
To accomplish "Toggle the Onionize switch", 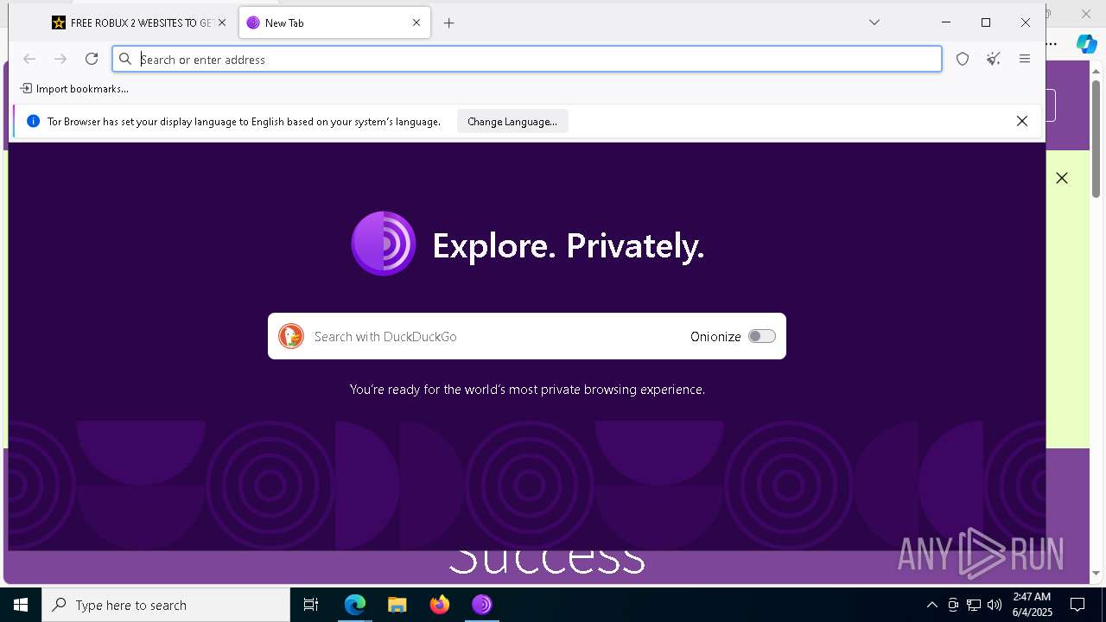I will tap(762, 336).
